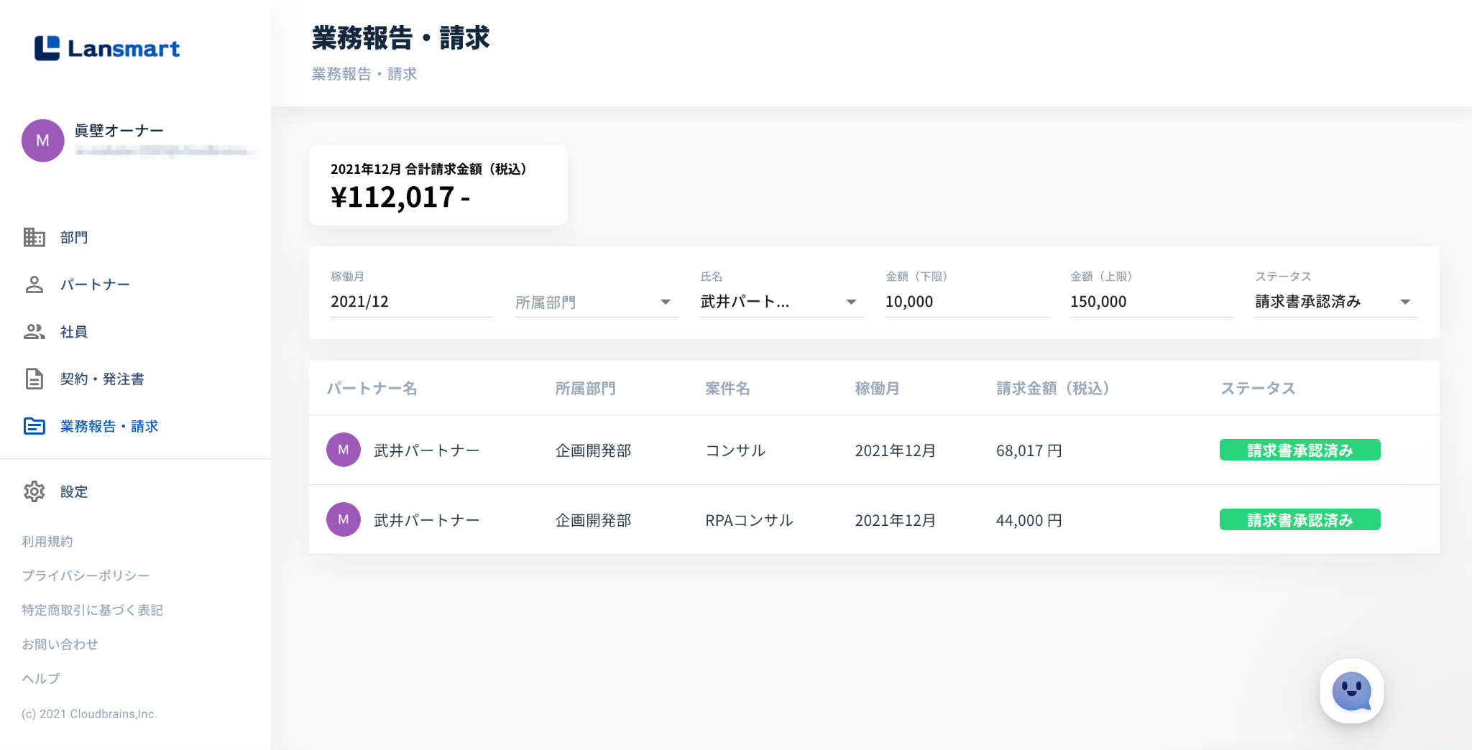1472x750 pixels.
Task: Click the 請求金額（税込） column header
Action: click(1053, 388)
